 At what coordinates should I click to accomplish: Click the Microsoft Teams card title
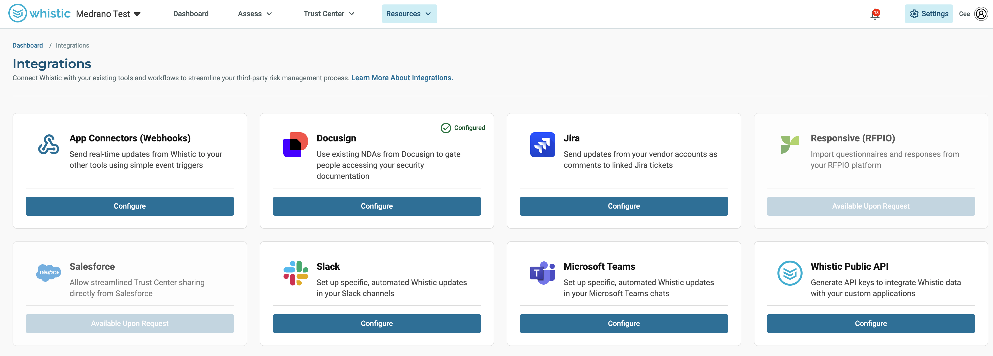click(599, 267)
